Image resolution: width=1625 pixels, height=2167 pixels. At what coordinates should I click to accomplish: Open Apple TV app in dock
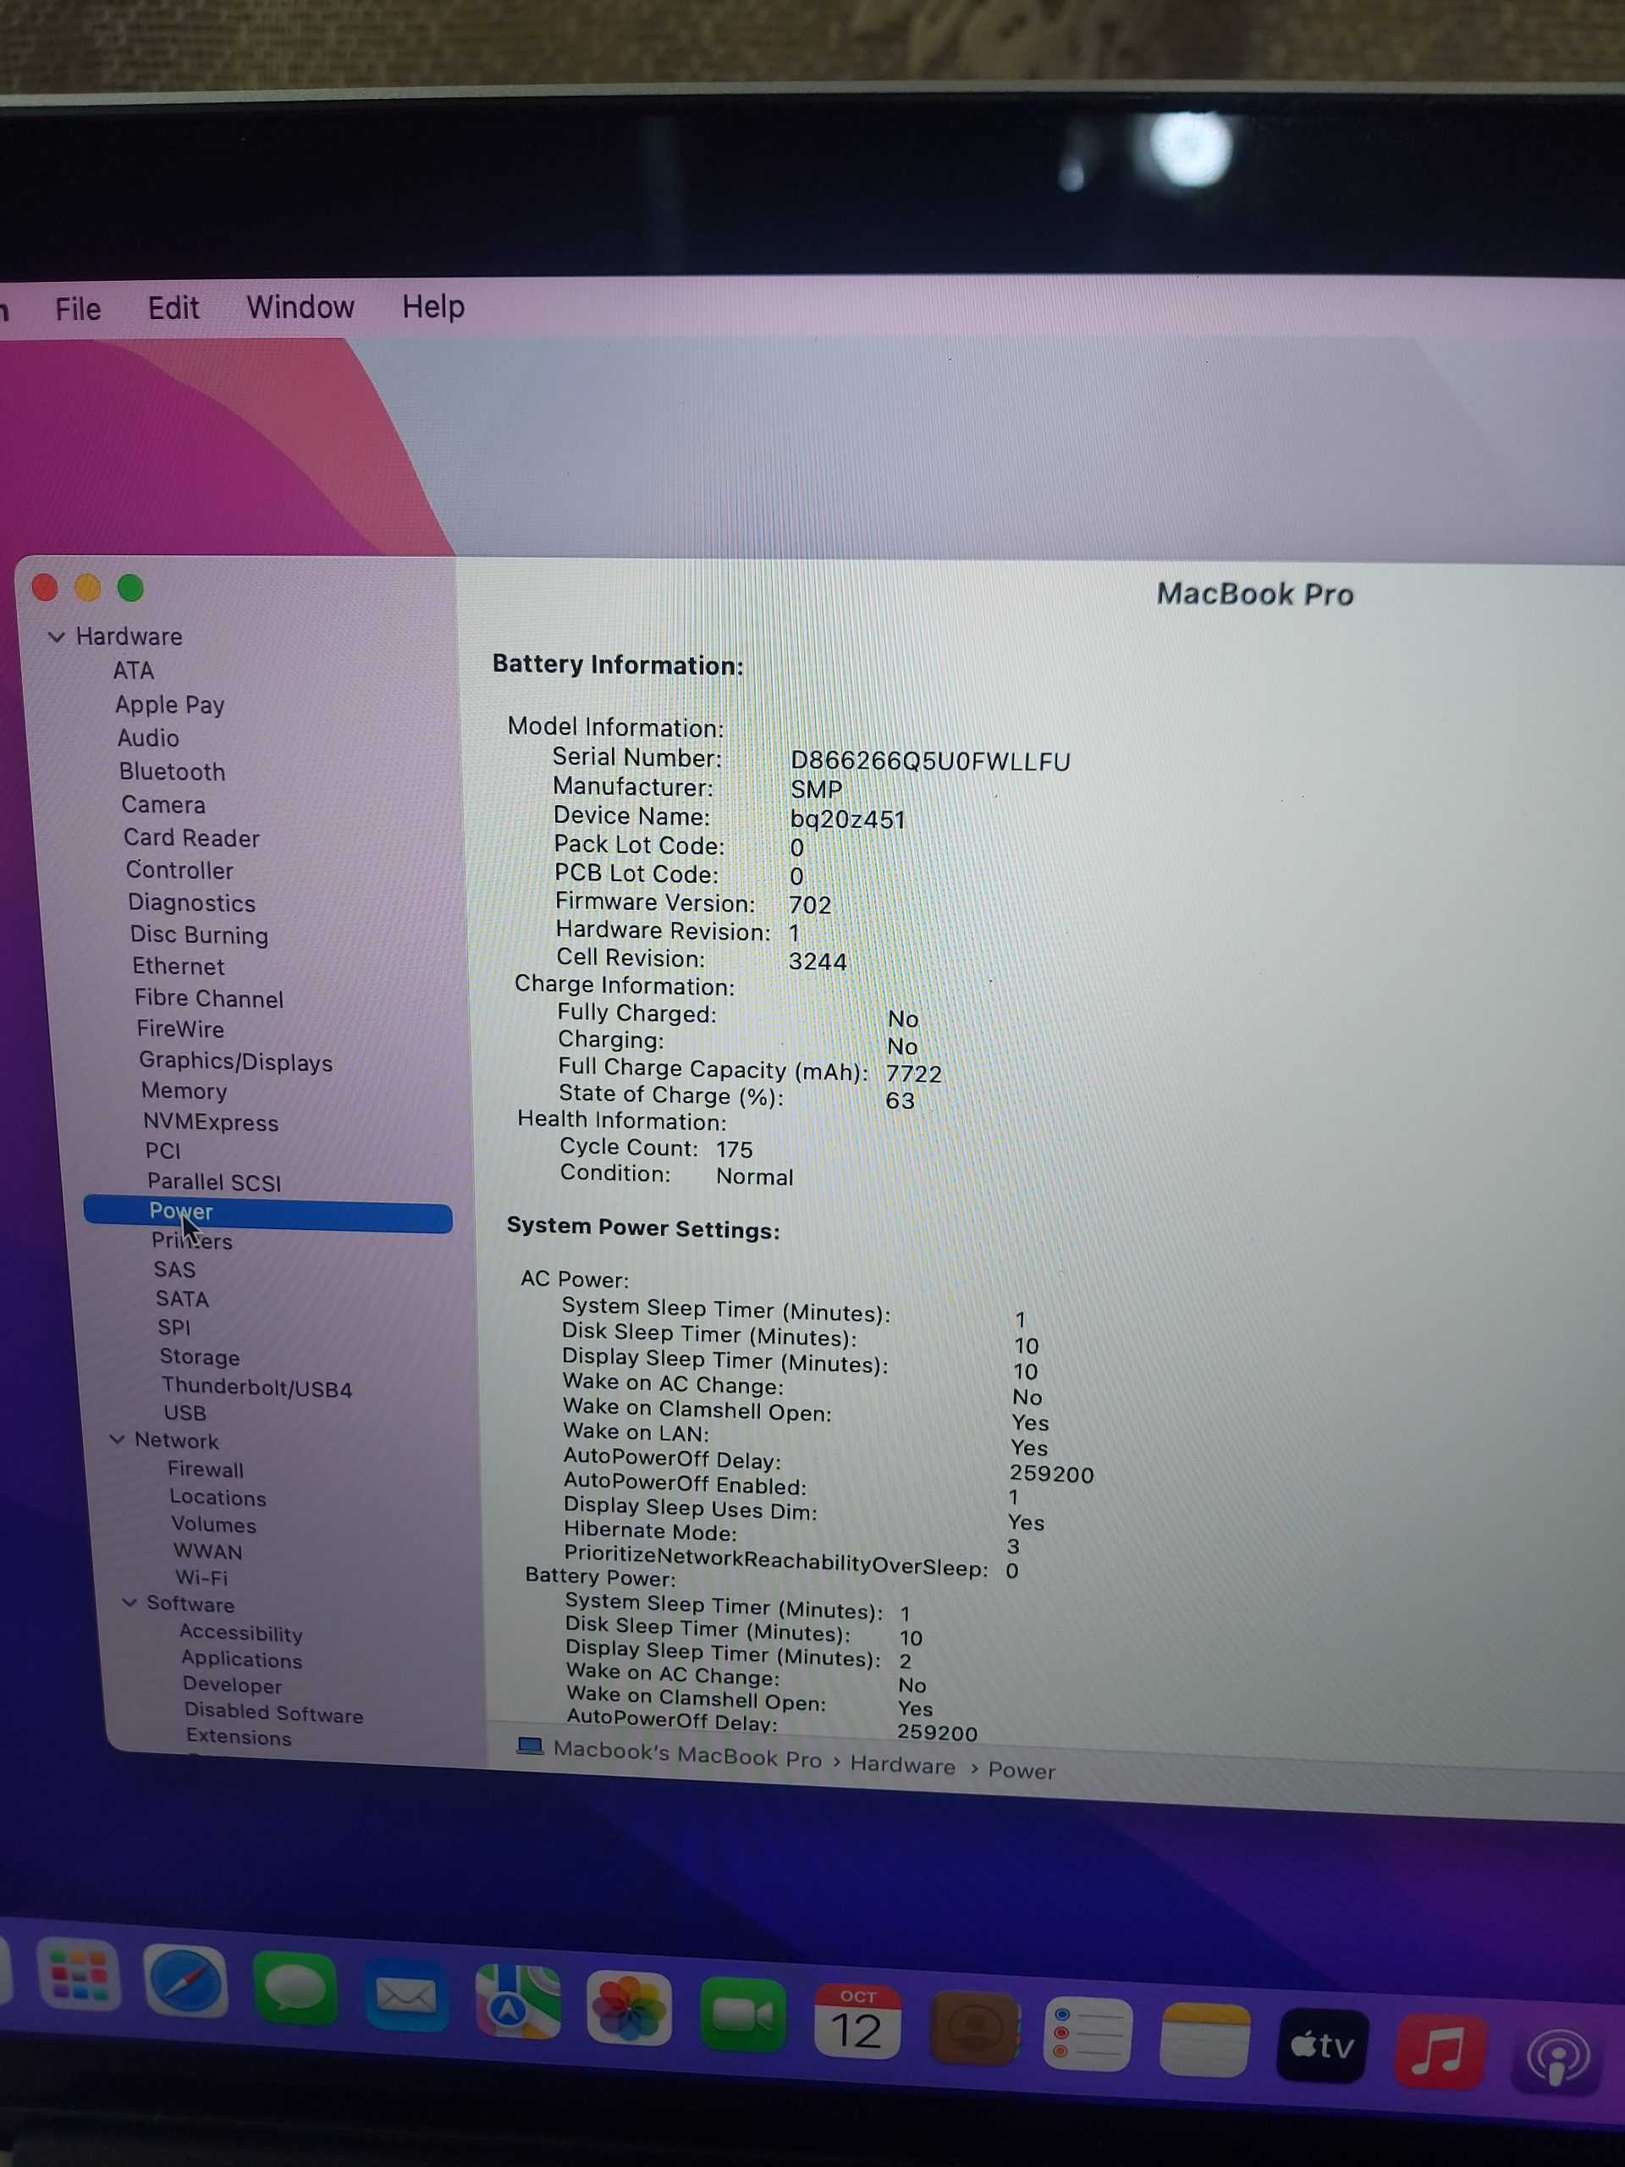(x=1321, y=2044)
